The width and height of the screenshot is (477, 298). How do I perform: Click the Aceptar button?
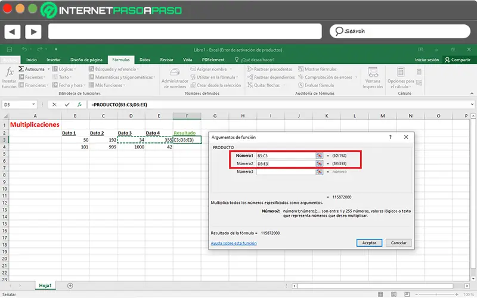(369, 243)
